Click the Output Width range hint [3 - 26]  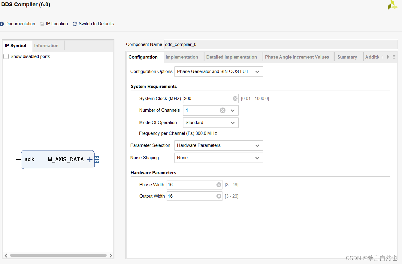click(231, 196)
